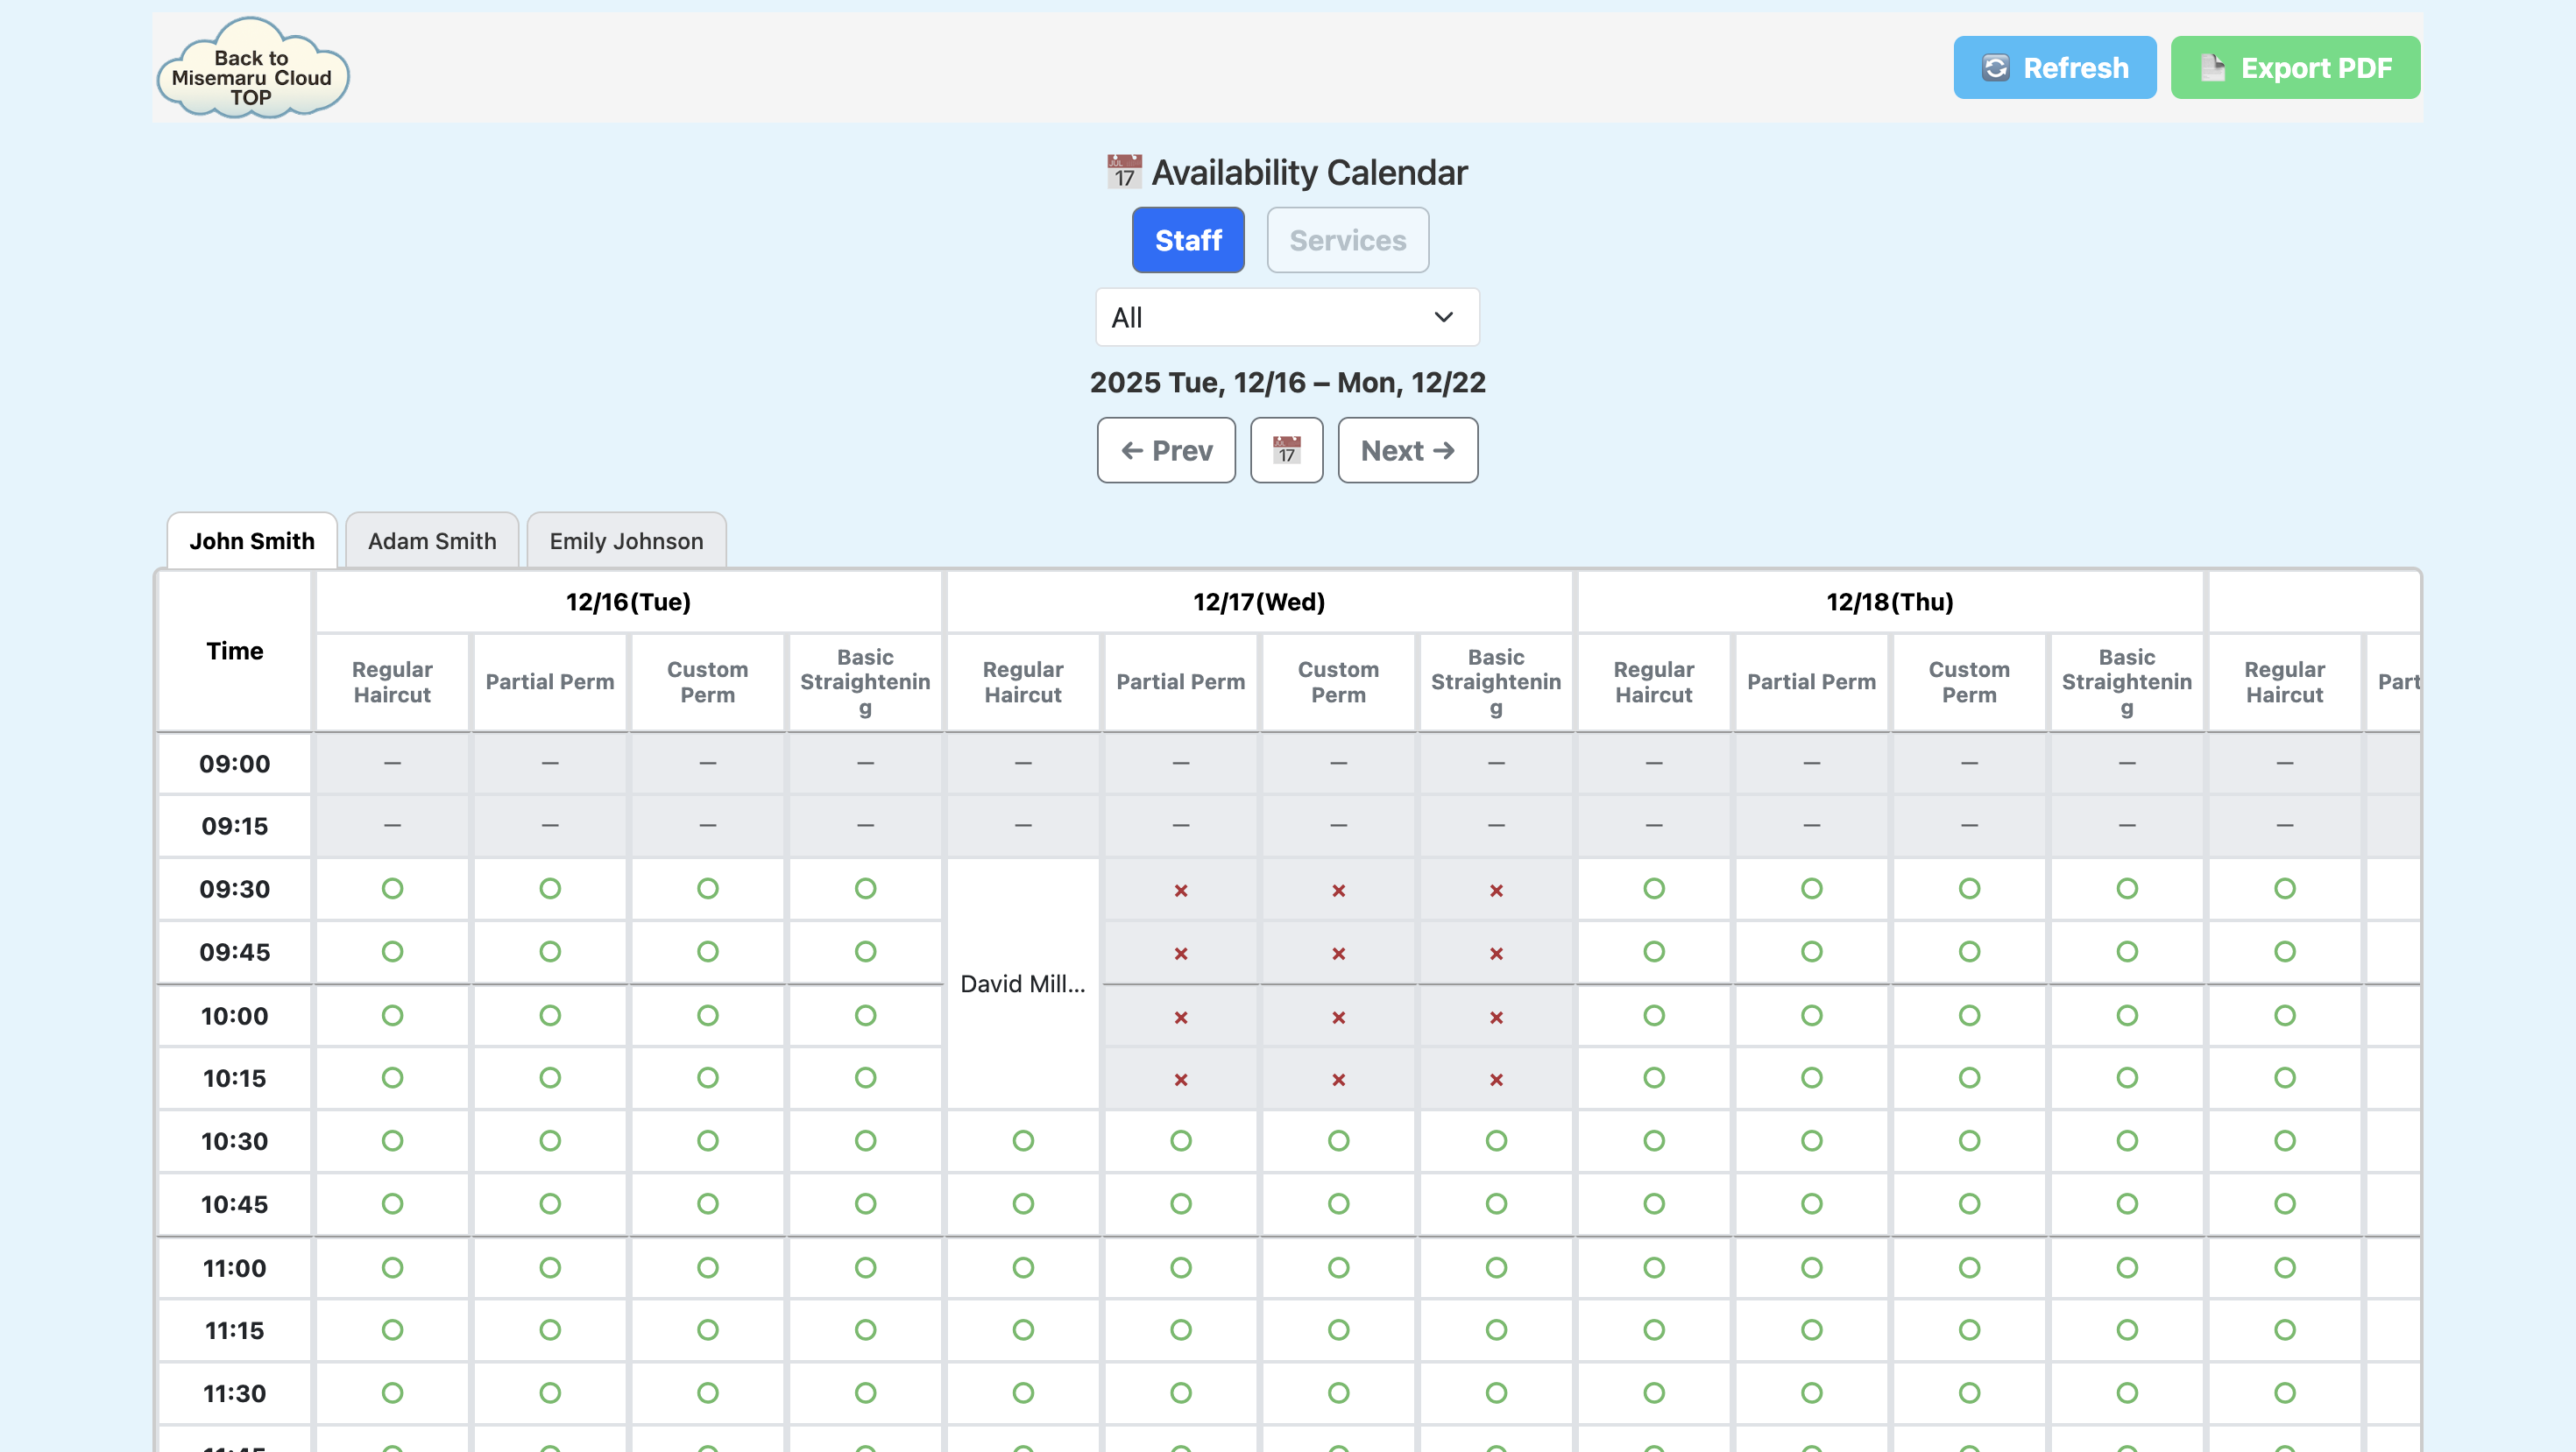The height and width of the screenshot is (1452, 2576).
Task: Select 10:00 Partial Perm circle on 12/16
Action: point(550,1015)
